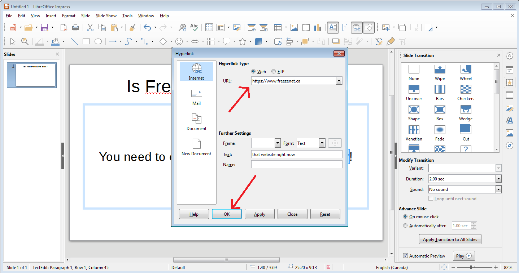Choose the Checkers slide transition
This screenshot has width=519, height=273.
[x=466, y=93]
